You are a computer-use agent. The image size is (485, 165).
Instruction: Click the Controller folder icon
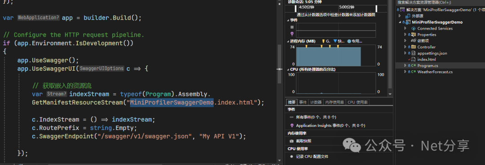point(414,47)
